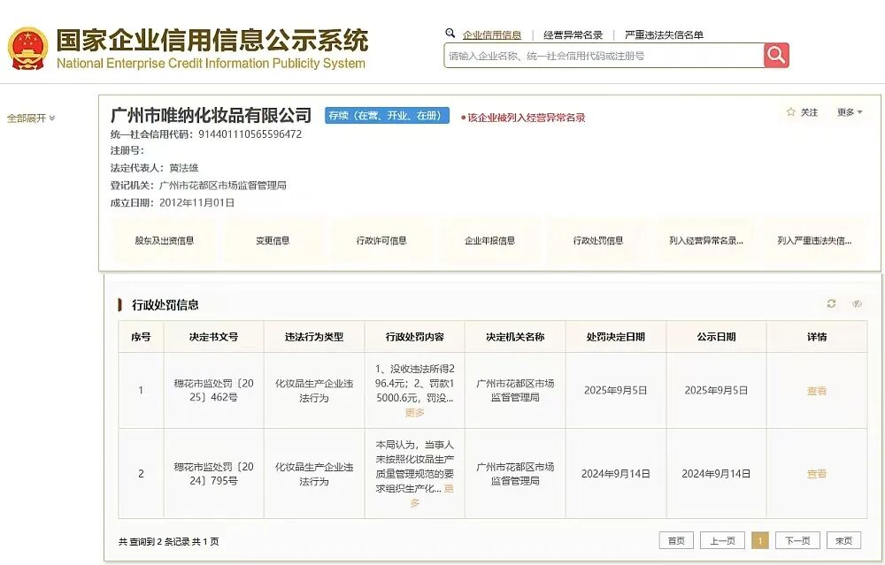Open the 列入经营异常名录 tab
This screenshot has height=565, width=885.
[x=706, y=241]
